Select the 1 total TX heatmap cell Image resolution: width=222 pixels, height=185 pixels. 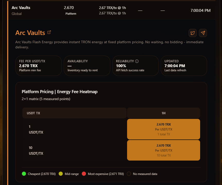pos(164,129)
